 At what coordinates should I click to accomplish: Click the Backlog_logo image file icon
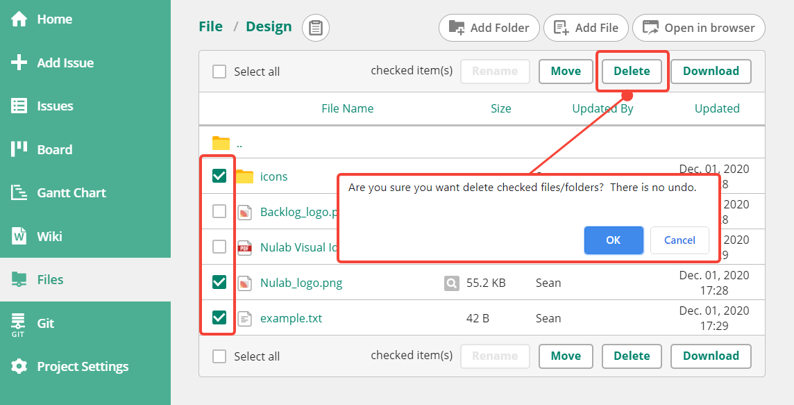(x=244, y=212)
